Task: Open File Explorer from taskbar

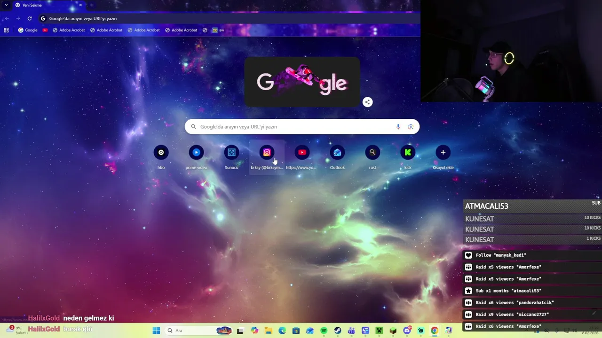Action: pos(268,330)
